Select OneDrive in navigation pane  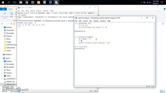(8, 55)
